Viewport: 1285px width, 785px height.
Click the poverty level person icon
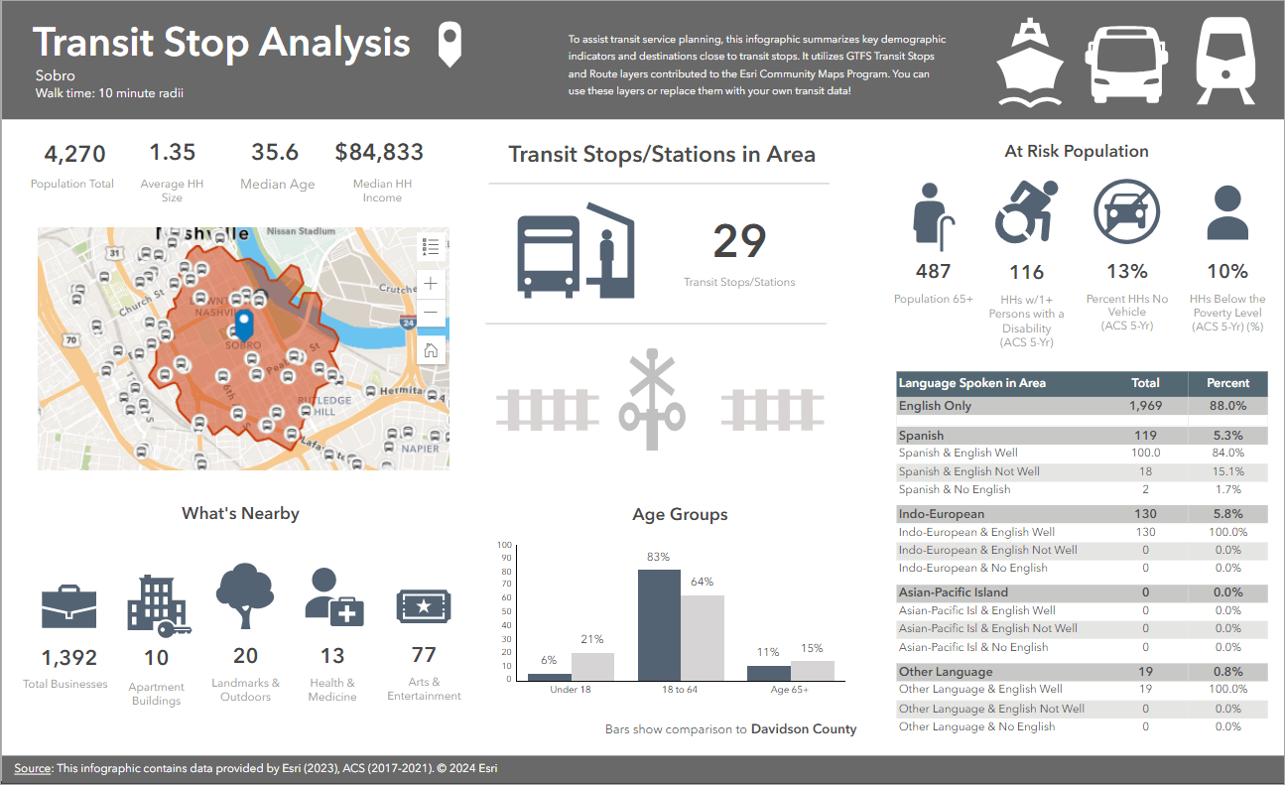point(1227,210)
